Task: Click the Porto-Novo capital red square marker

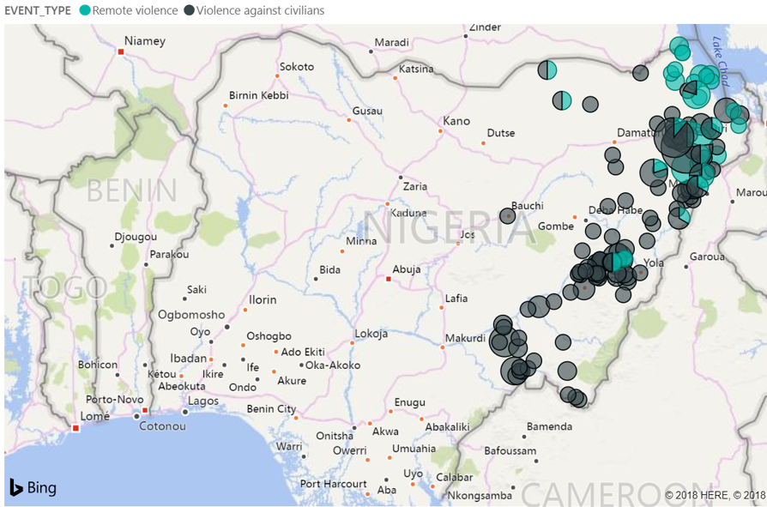Action: point(145,411)
